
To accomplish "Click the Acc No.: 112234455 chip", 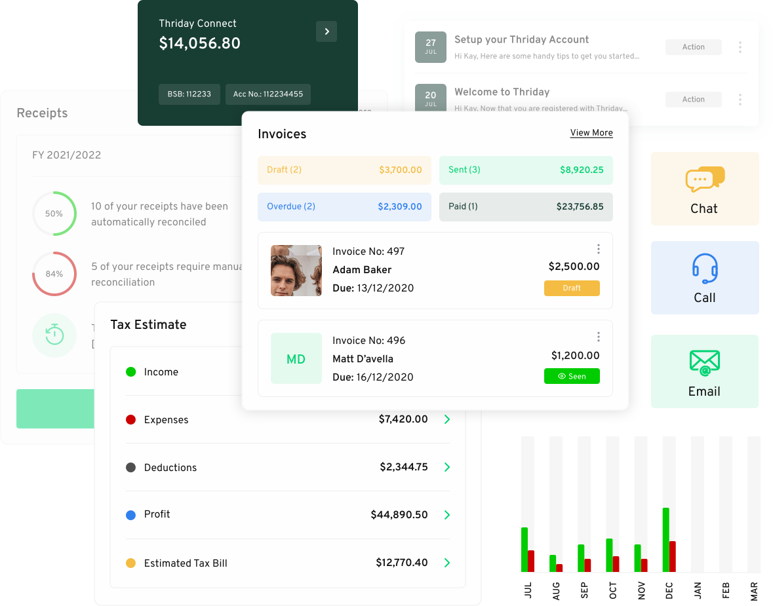I will (268, 94).
